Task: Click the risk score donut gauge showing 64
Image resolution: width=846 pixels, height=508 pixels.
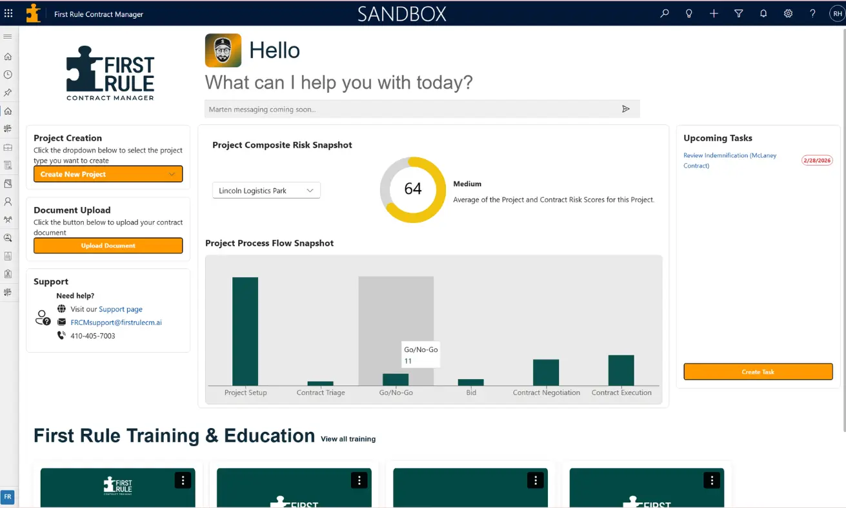Action: coord(413,190)
